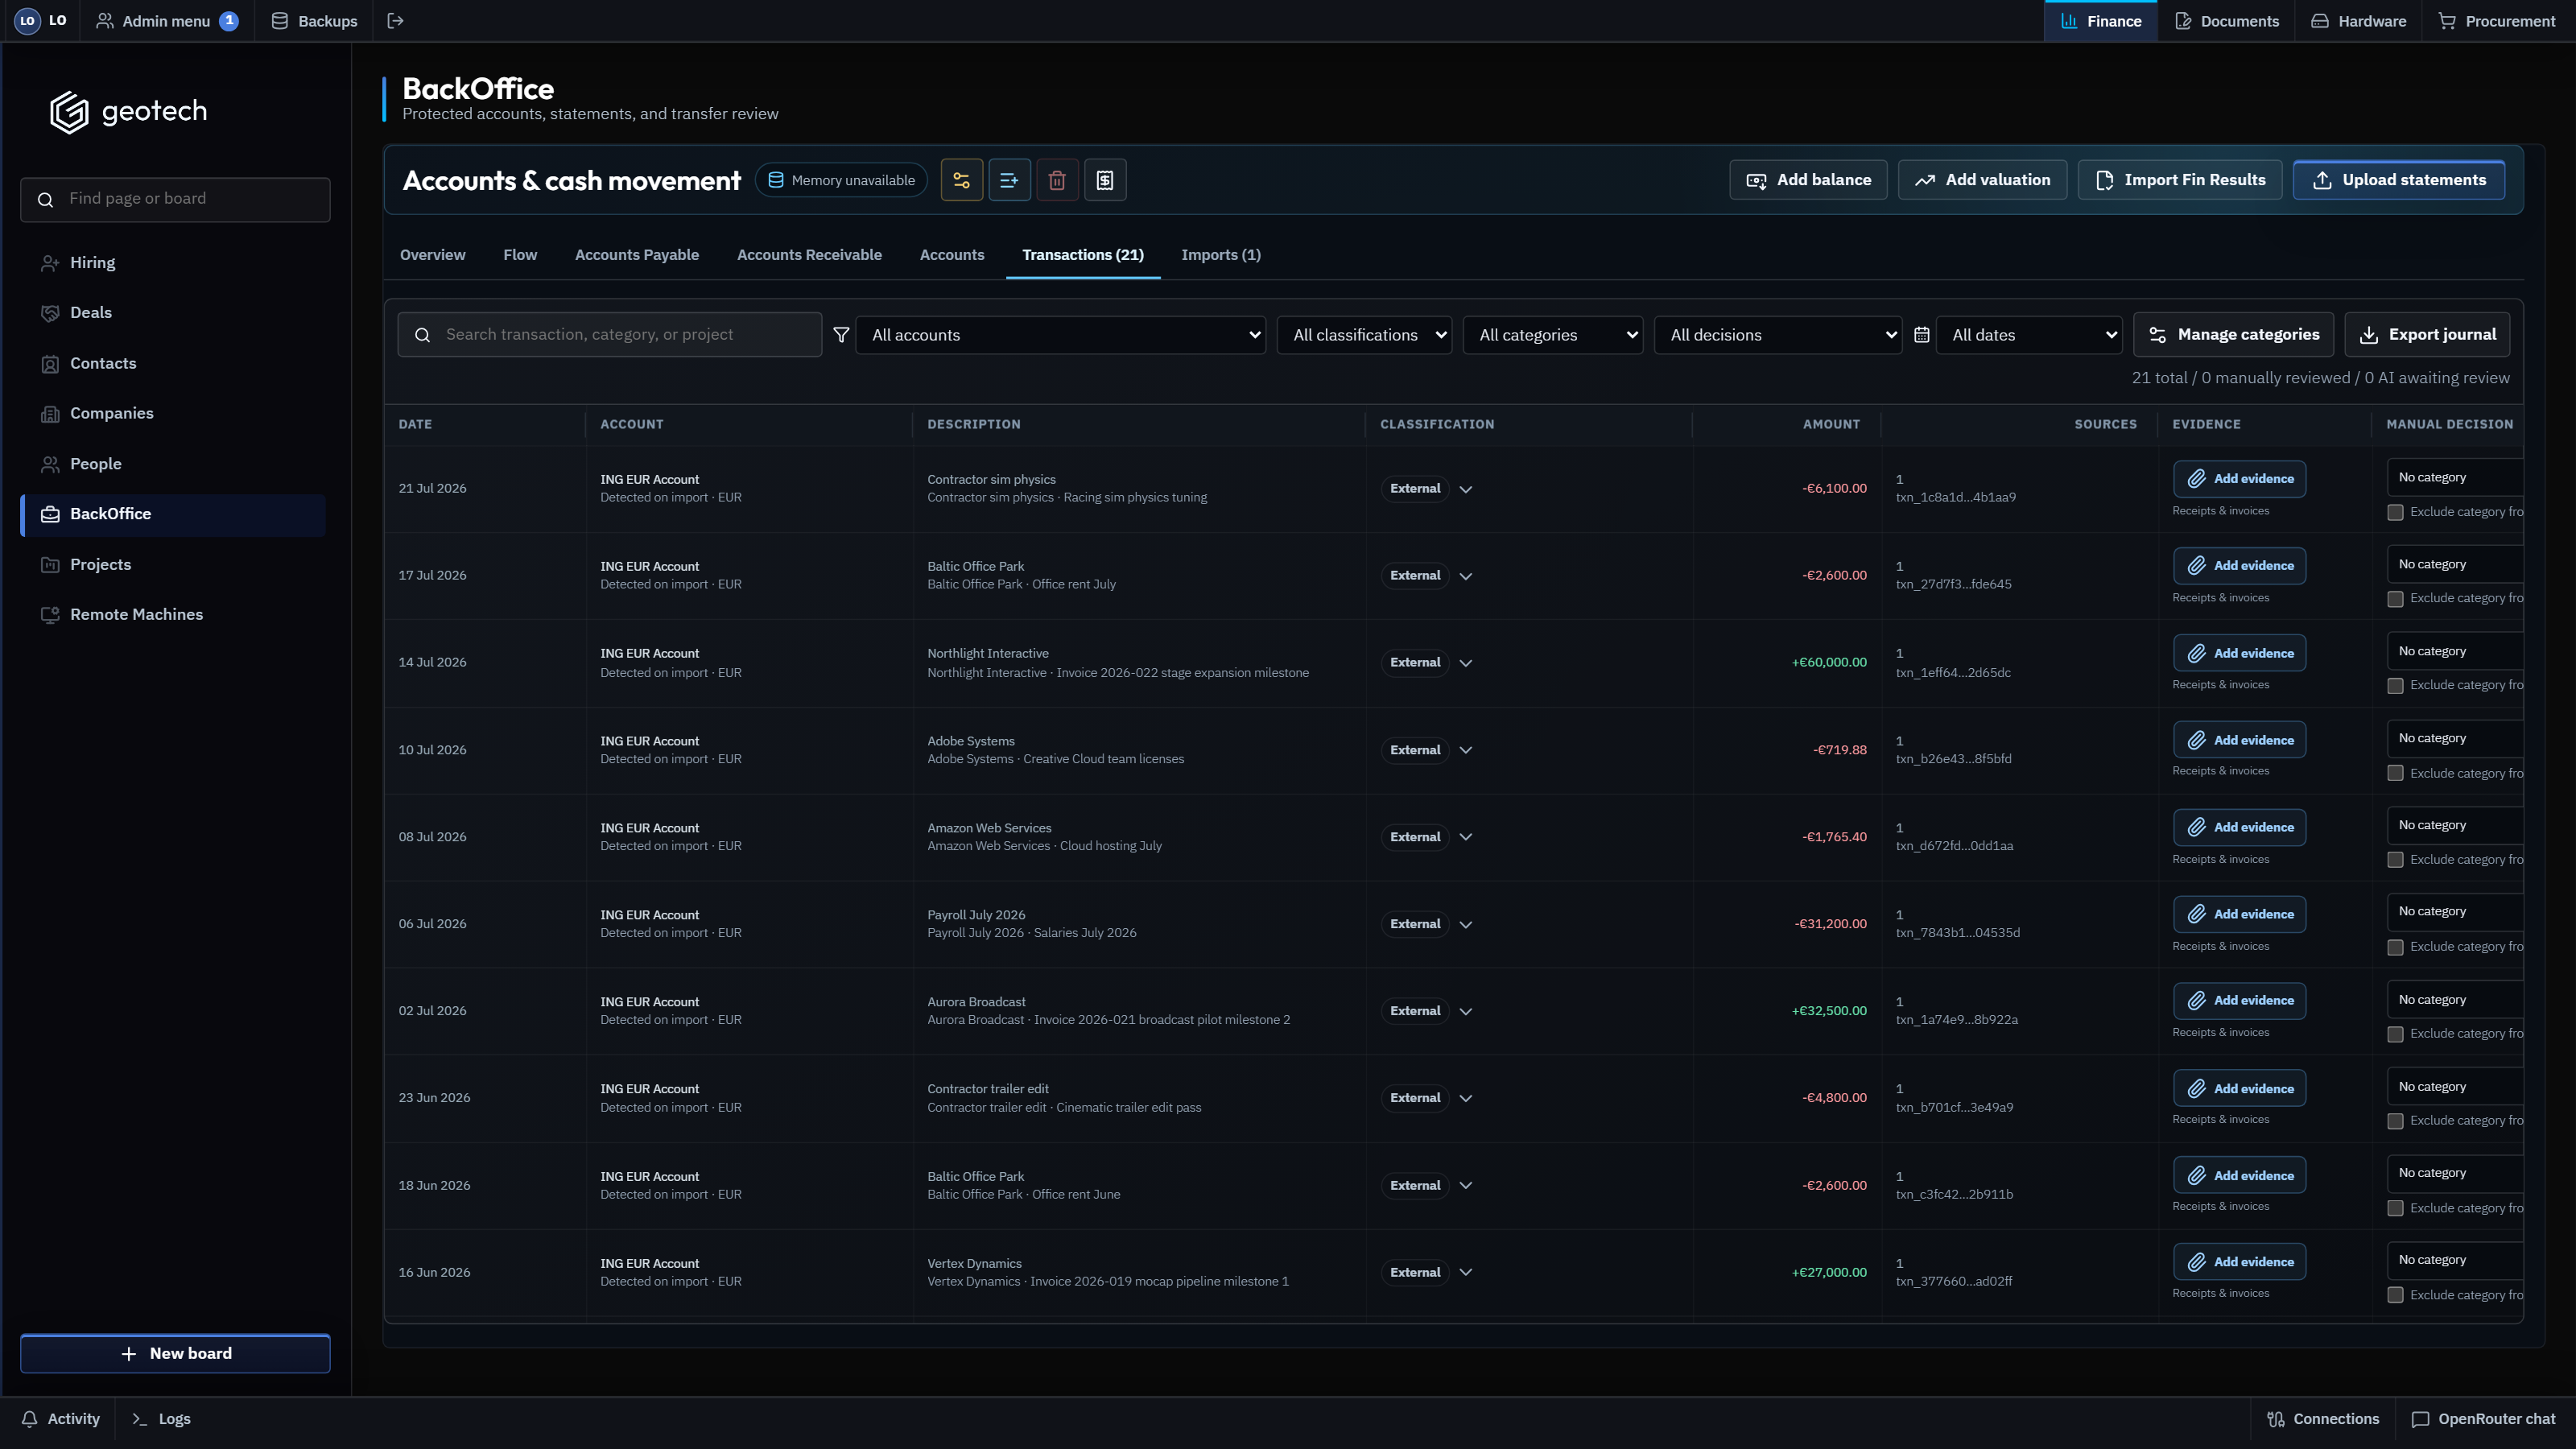This screenshot has height=1449, width=2576.
Task: Click the filter funnel icon
Action: point(841,335)
